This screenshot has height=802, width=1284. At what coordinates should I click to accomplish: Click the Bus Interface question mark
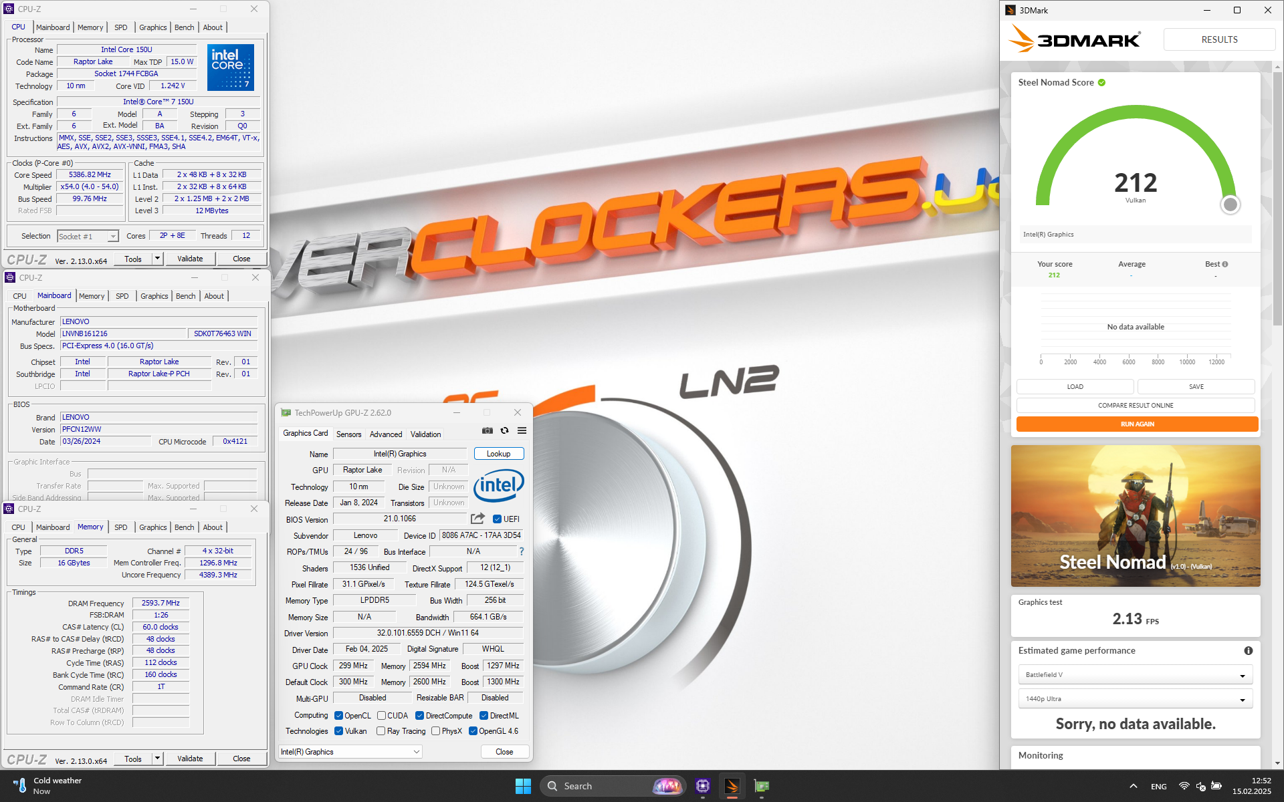tap(522, 551)
